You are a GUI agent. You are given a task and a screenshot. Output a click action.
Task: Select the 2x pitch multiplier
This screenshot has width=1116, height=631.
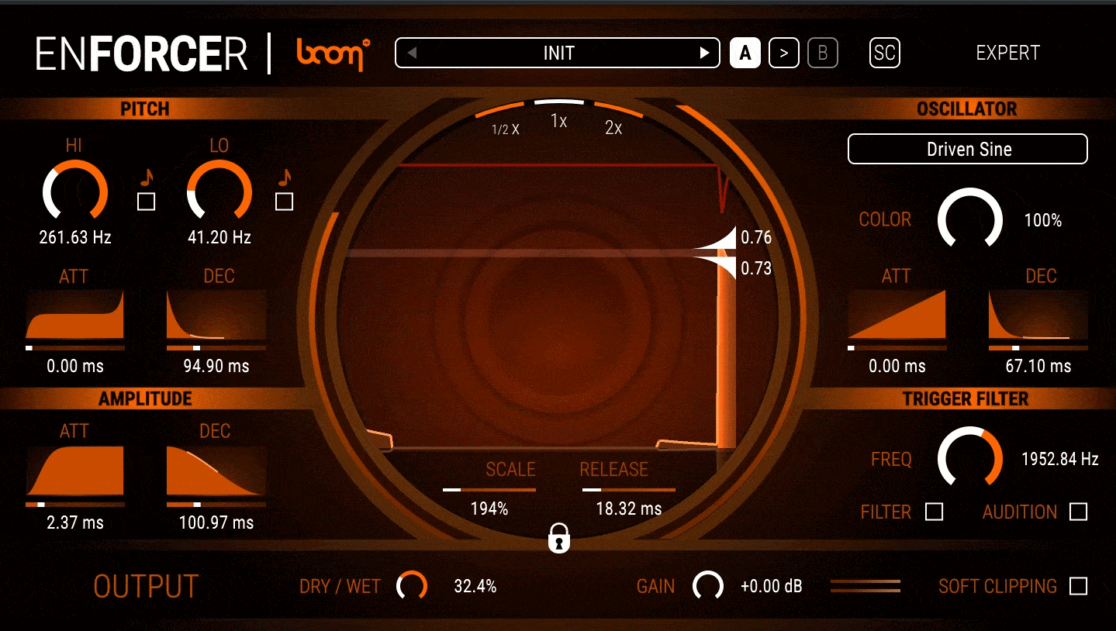[x=614, y=126]
